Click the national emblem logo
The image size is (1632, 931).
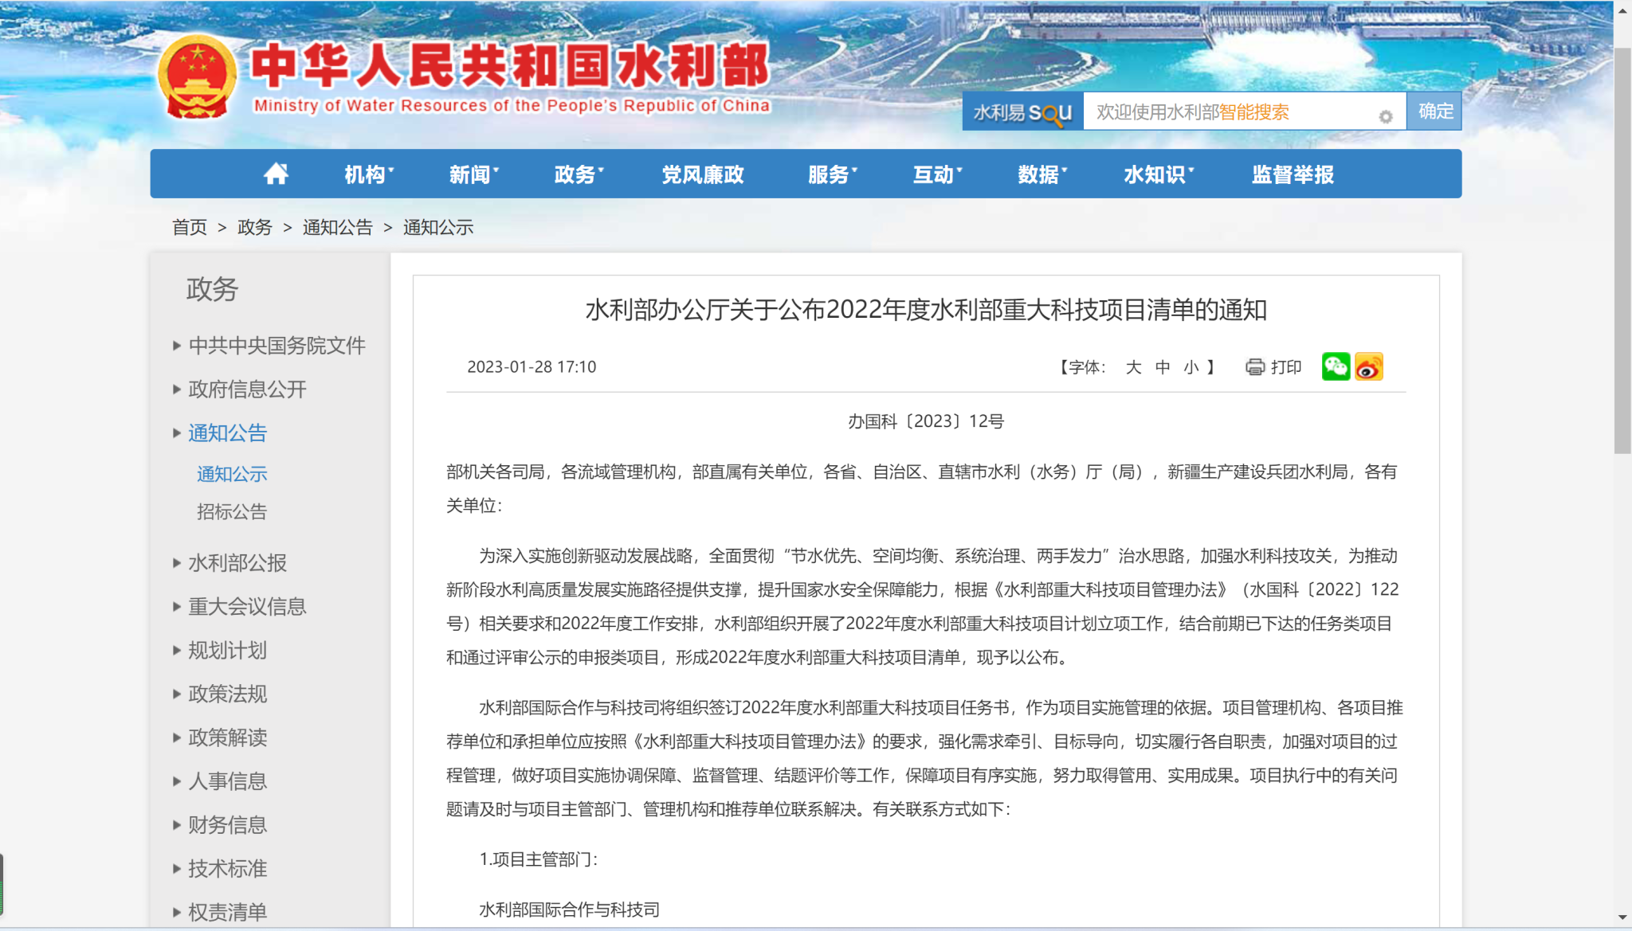pos(197,77)
